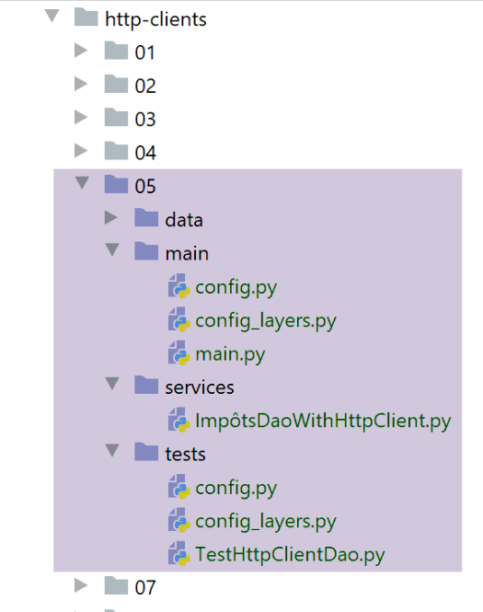The height and width of the screenshot is (612, 483).
Task: Click the services folder icon
Action: click(146, 385)
